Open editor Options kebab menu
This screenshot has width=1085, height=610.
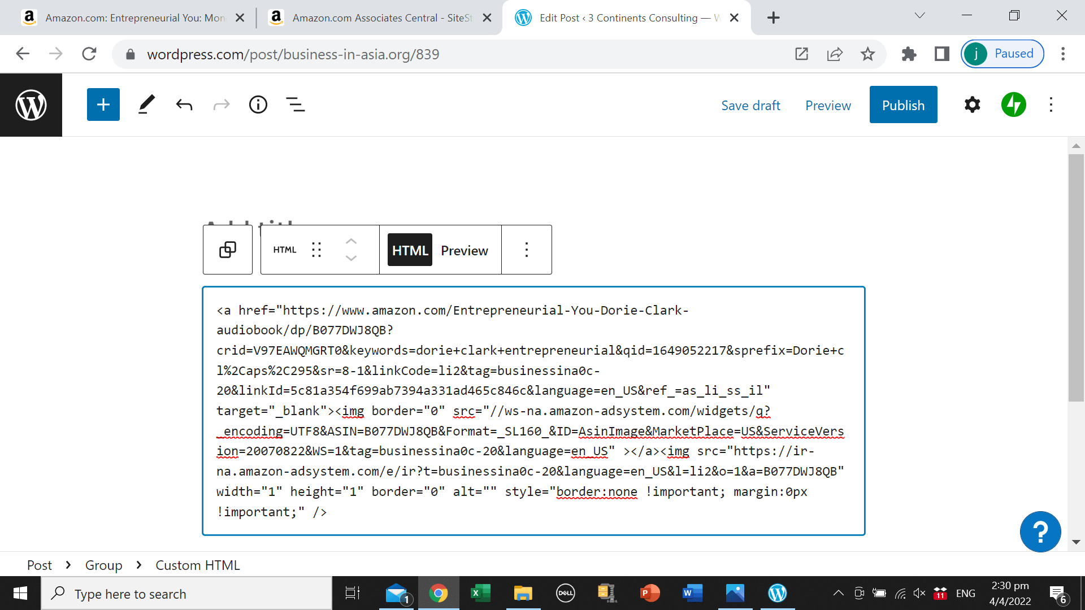tap(1051, 105)
